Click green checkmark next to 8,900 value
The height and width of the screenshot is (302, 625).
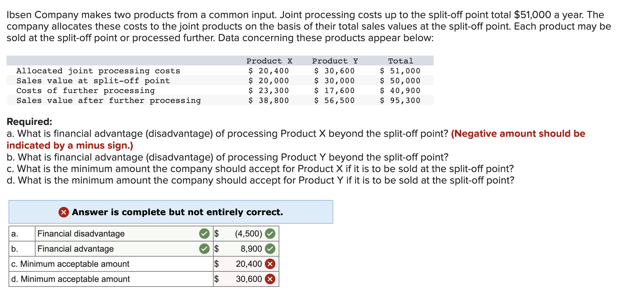click(270, 249)
